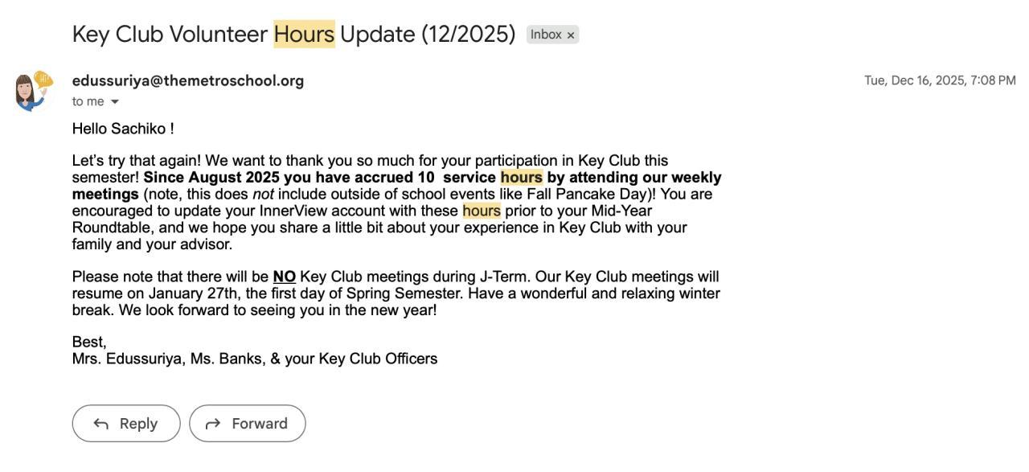Click the Forward arrow icon
Image resolution: width=1029 pixels, height=472 pixels.
pos(214,424)
